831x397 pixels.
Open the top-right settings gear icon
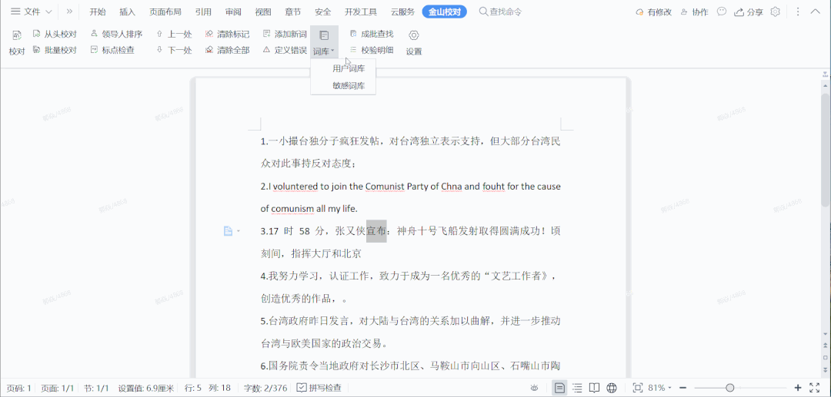click(x=776, y=12)
